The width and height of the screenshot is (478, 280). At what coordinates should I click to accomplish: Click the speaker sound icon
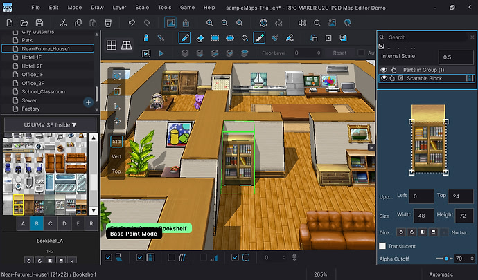coord(302,23)
